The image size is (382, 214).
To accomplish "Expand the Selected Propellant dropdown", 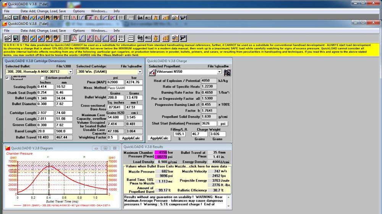I will [219, 72].
